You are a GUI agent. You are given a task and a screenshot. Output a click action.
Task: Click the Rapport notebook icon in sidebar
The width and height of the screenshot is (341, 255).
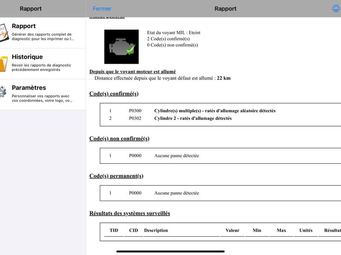coord(4,33)
